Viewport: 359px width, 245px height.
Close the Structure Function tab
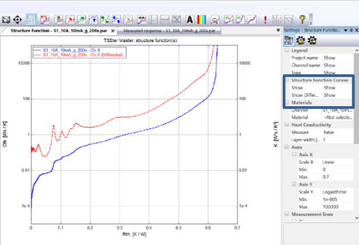pos(113,30)
